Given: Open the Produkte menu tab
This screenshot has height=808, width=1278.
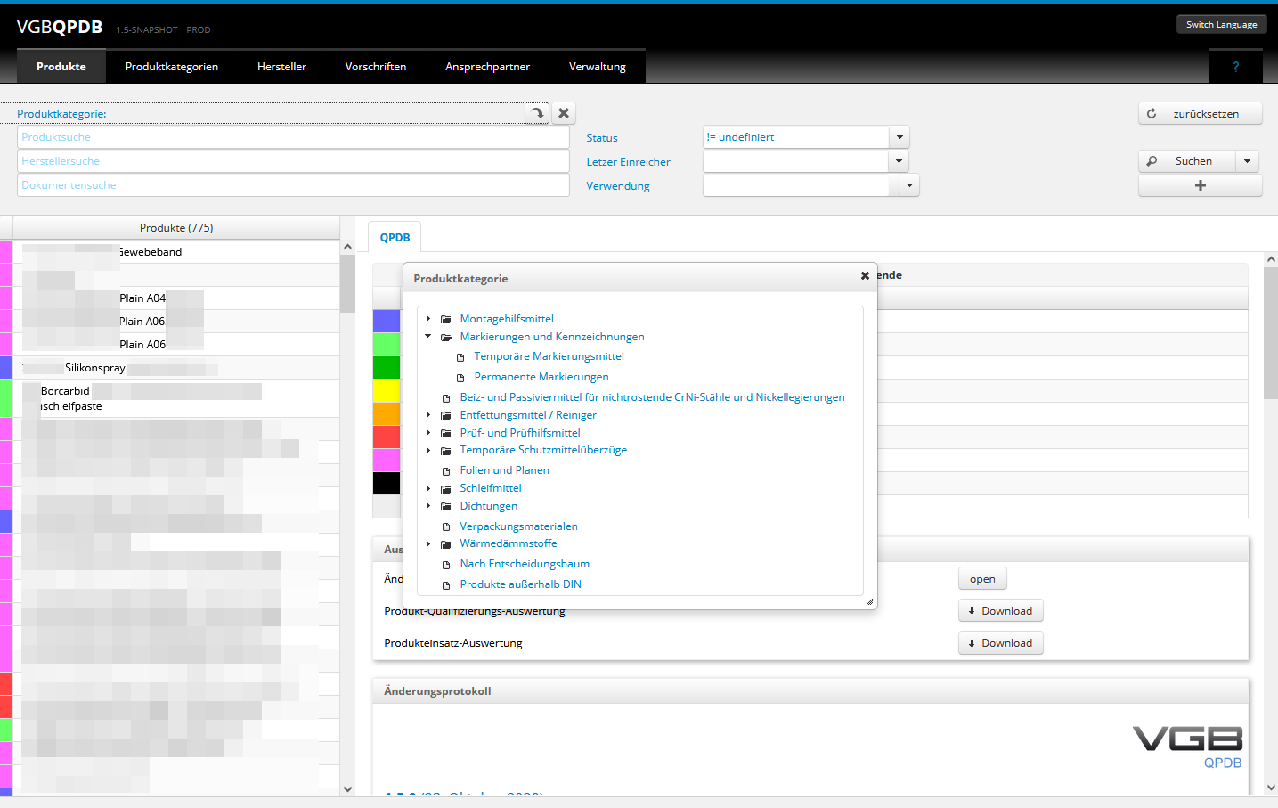Looking at the screenshot, I should click(x=61, y=67).
